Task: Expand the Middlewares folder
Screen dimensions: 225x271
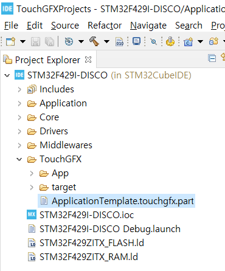Action: (19, 145)
